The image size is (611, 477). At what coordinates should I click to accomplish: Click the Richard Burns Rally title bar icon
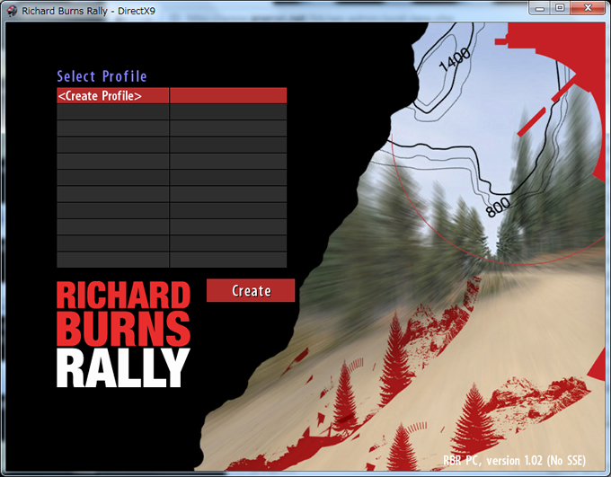[12, 11]
